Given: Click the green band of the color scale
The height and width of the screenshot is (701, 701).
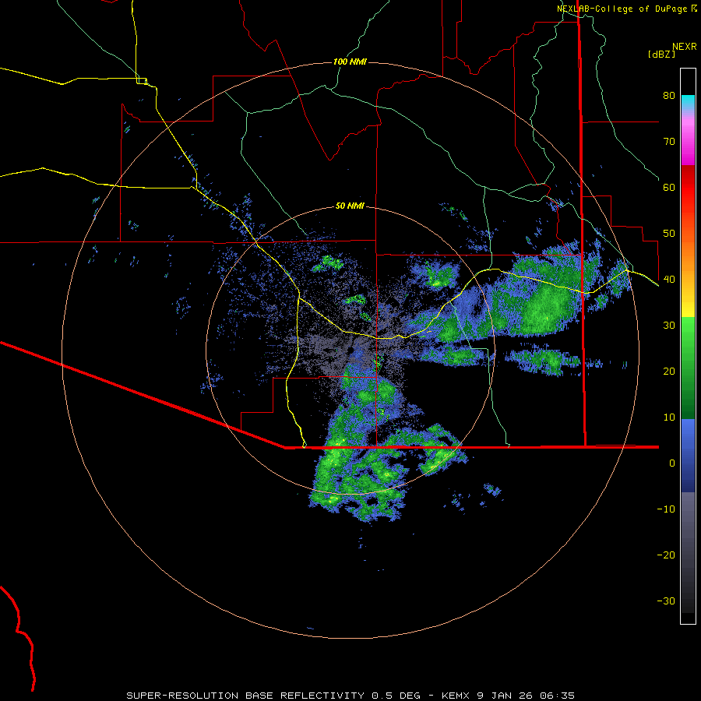Looking at the screenshot, I should coord(688,368).
